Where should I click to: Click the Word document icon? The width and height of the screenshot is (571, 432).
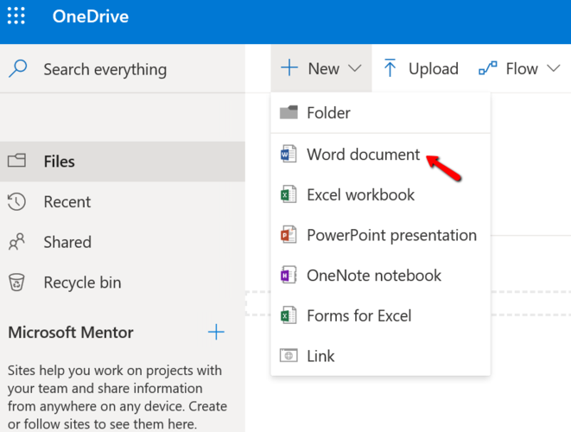tap(288, 154)
